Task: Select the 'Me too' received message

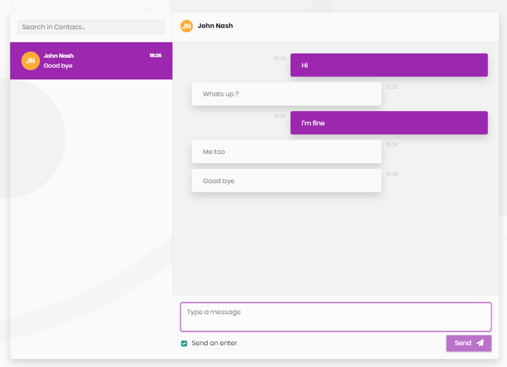Action: (x=287, y=152)
